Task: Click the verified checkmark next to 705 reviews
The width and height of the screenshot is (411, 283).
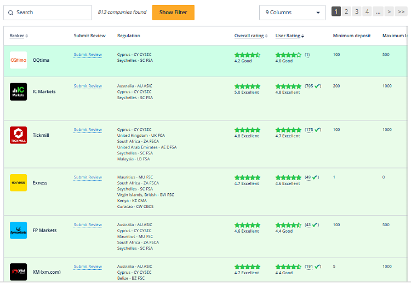Action: coord(317,86)
